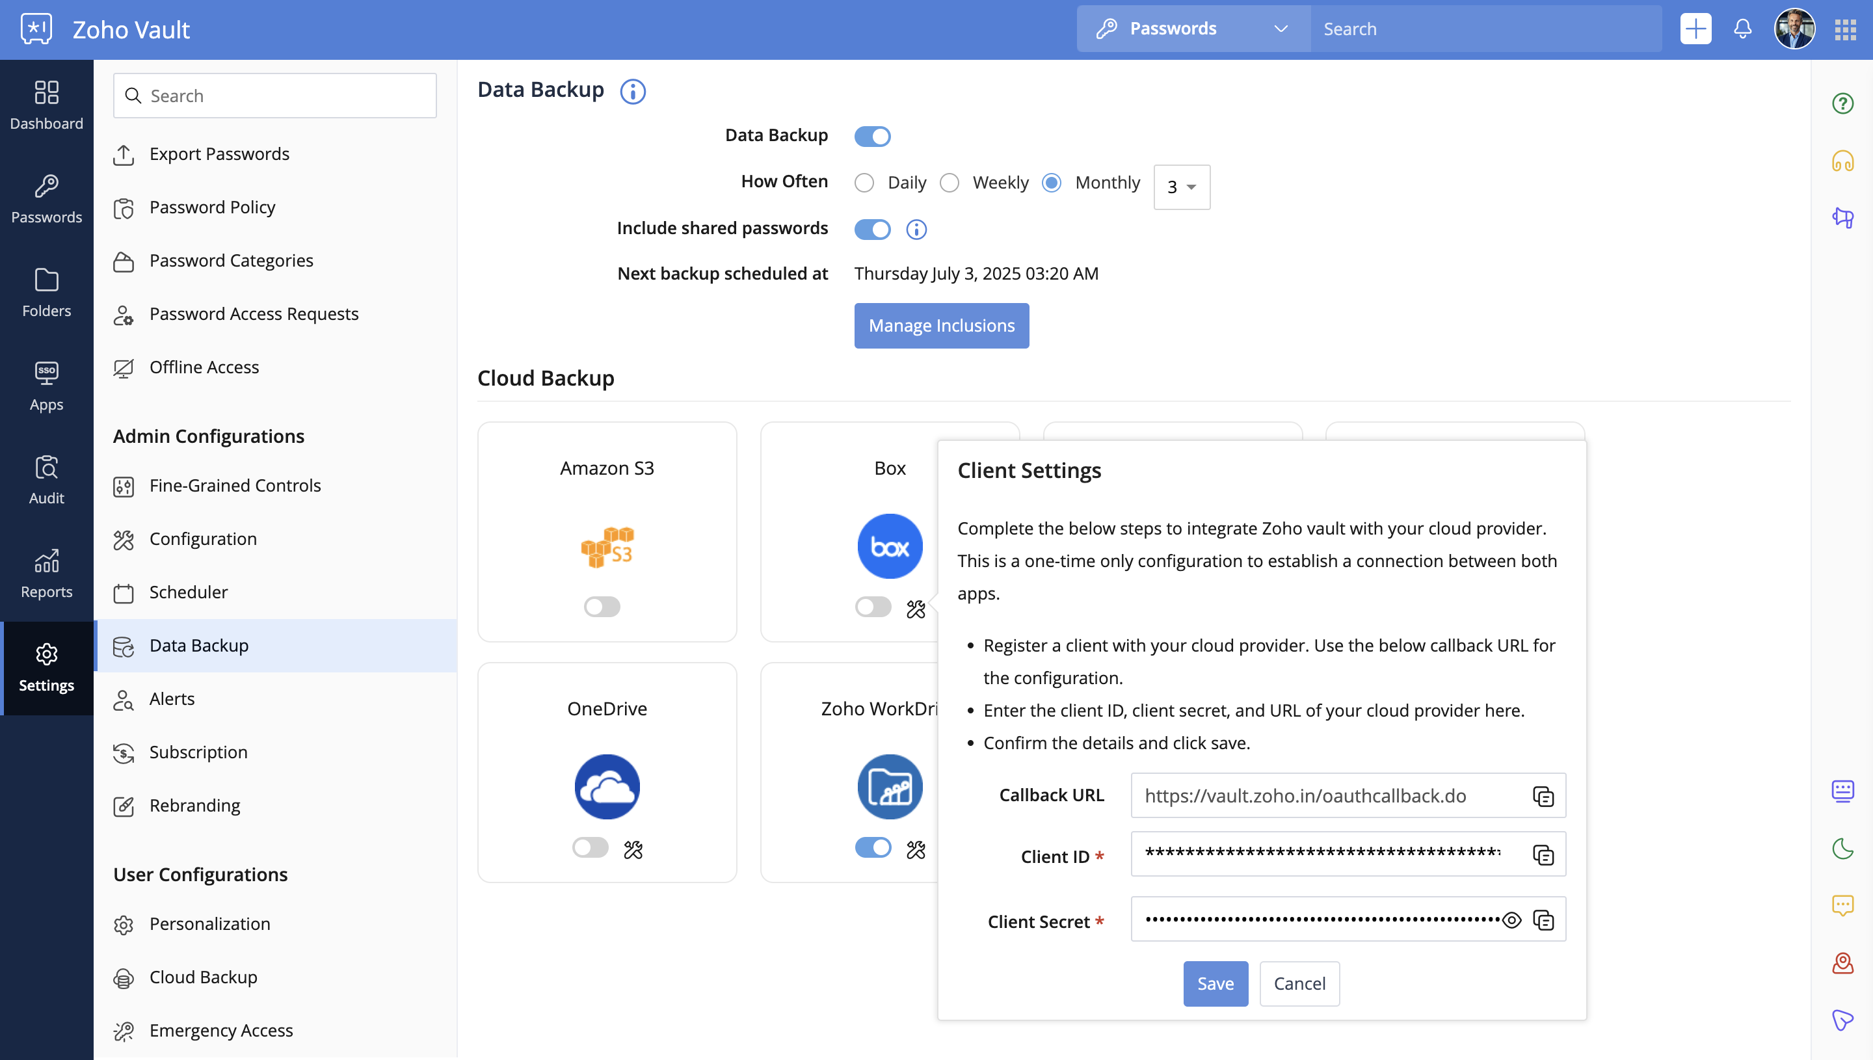Image resolution: width=1873 pixels, height=1060 pixels.
Task: Switch to night mode moon icon
Action: point(1842,848)
